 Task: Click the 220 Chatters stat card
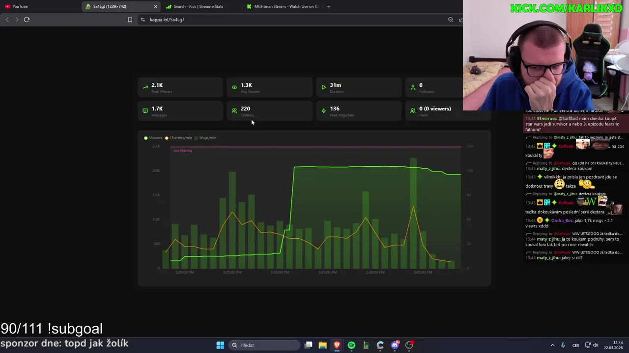pos(269,111)
